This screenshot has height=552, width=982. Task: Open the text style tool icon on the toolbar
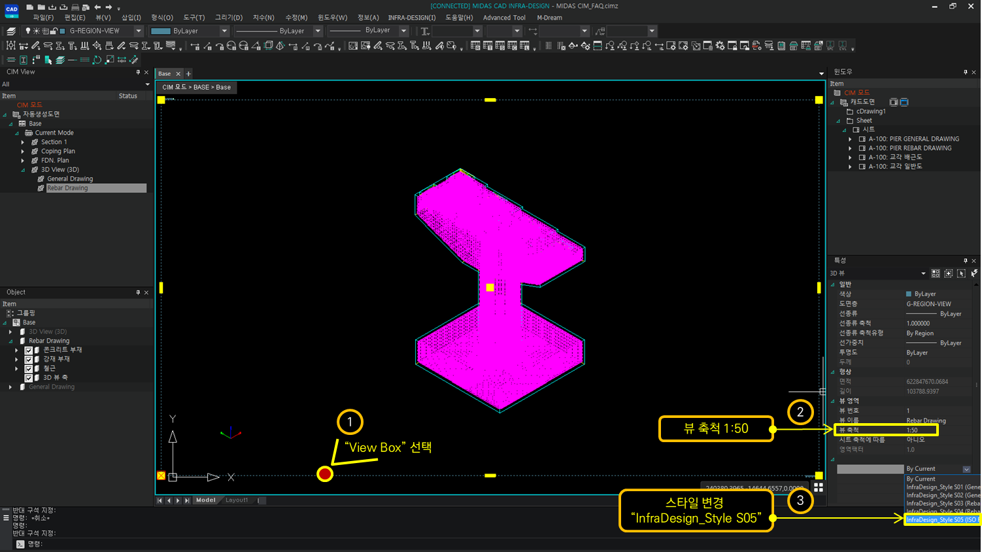(x=24, y=60)
